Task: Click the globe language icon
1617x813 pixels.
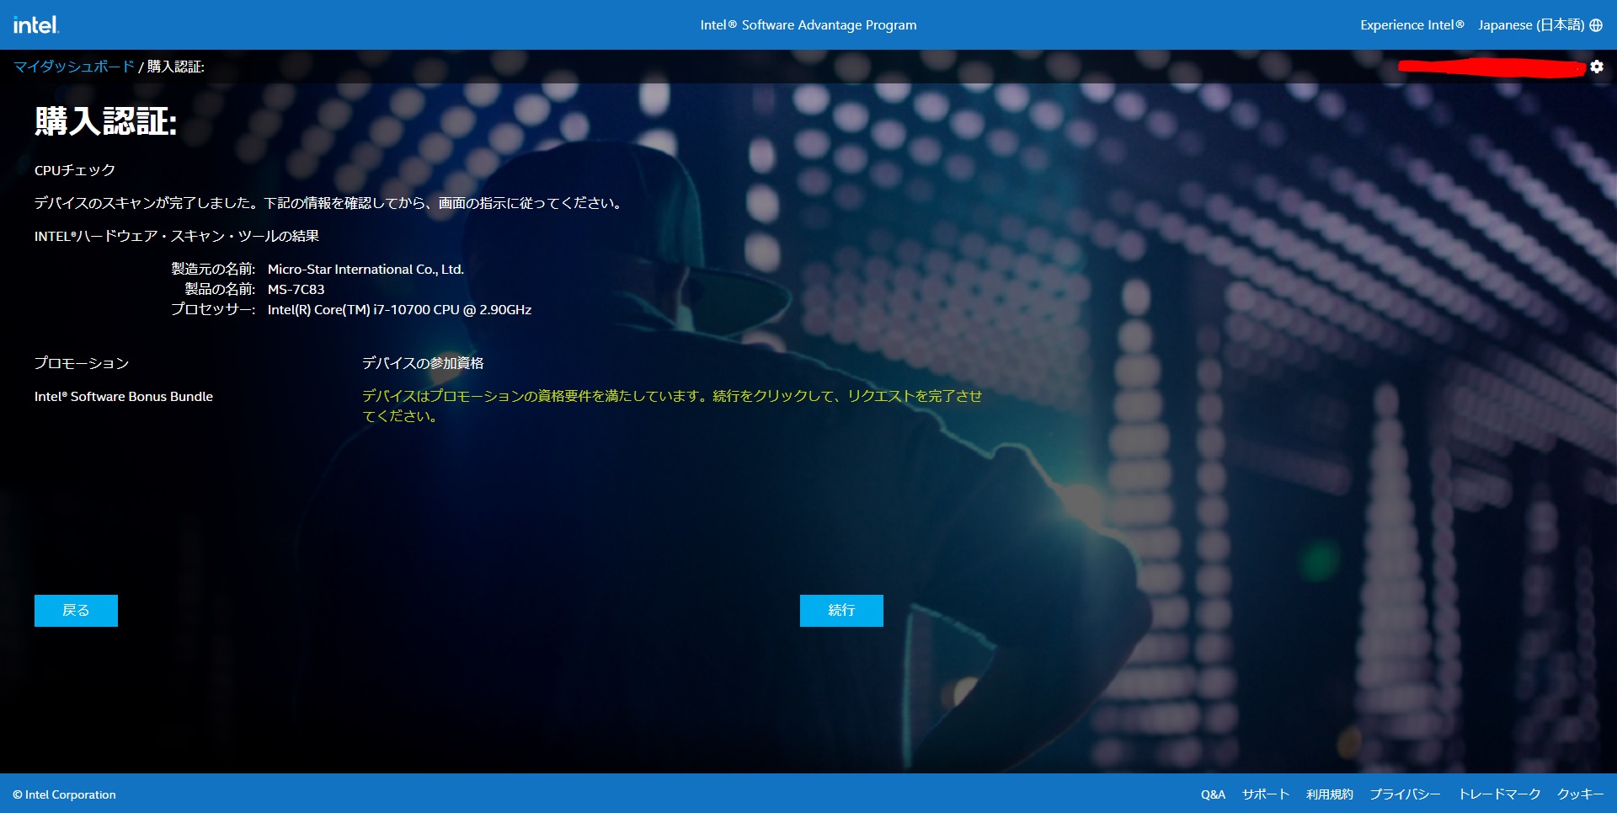Action: point(1596,25)
